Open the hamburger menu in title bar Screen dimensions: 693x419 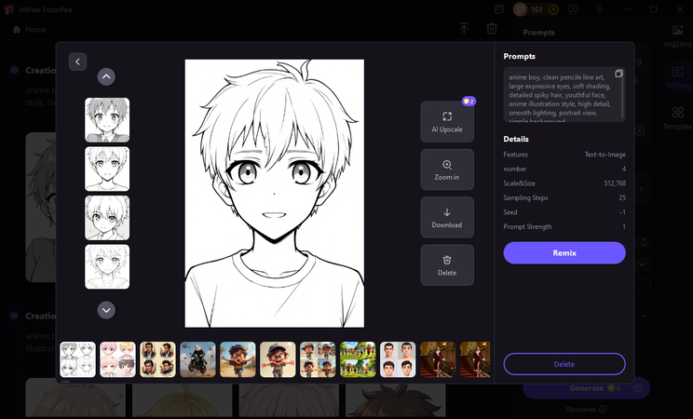600,9
